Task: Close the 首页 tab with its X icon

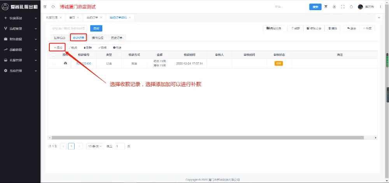Action: pos(78,18)
